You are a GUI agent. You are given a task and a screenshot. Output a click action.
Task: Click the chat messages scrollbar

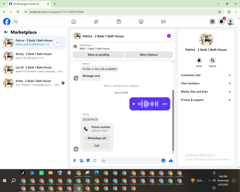point(173,121)
